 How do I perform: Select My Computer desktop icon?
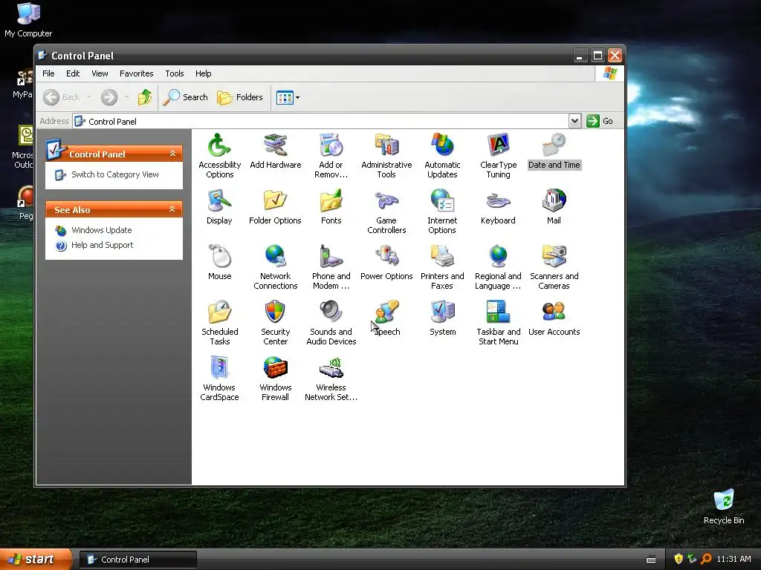[28, 19]
